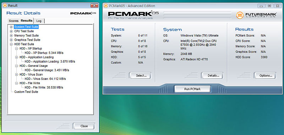Click the Result window title icon
This screenshot has width=284, height=135.
(x=5, y=6)
